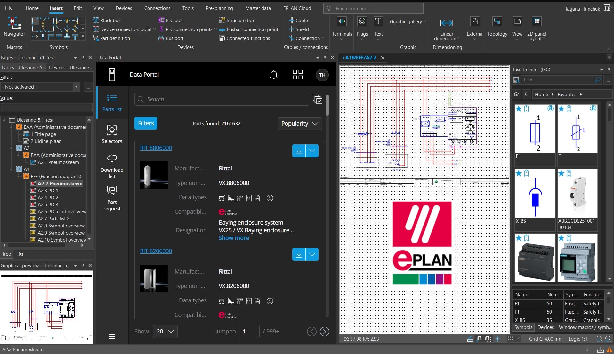Open the Plugs ribbon tool
Image resolution: width=614 pixels, height=354 pixels.
tap(362, 28)
